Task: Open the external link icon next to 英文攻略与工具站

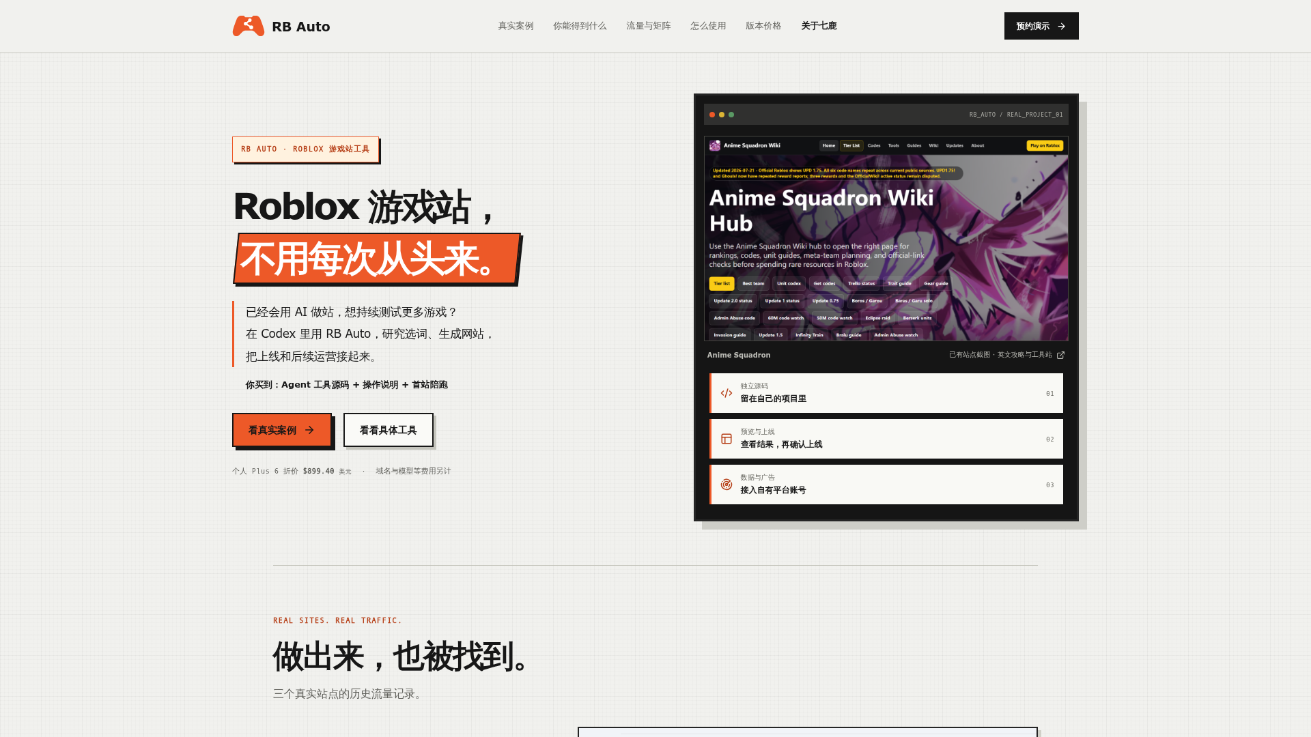Action: click(1060, 355)
